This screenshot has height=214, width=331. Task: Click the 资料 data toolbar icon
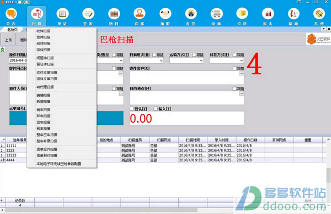point(242,16)
